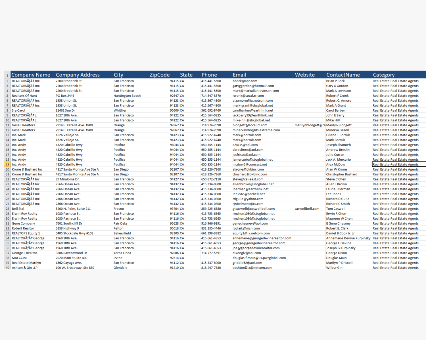Click email 'douglas.f.main@us.pwcglobal.com'
Image resolution: width=426 pixels, height=340 pixels.
(263, 258)
